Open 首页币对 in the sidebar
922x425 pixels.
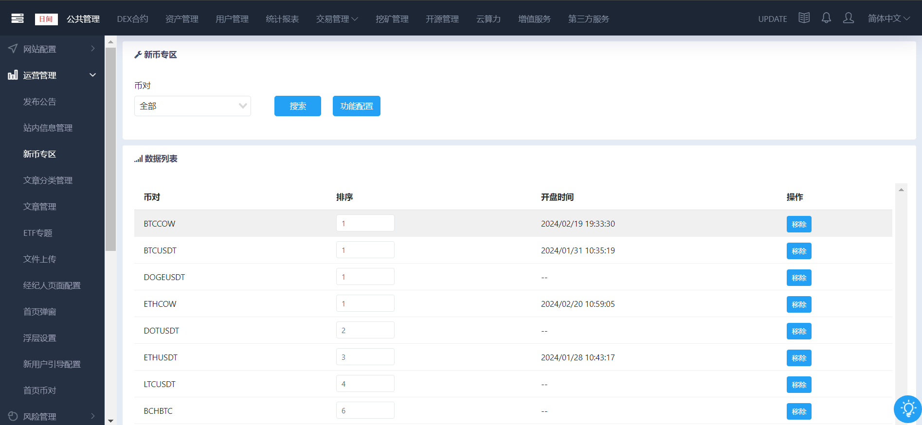click(x=40, y=390)
